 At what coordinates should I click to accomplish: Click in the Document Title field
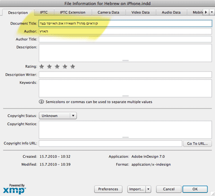125,24
